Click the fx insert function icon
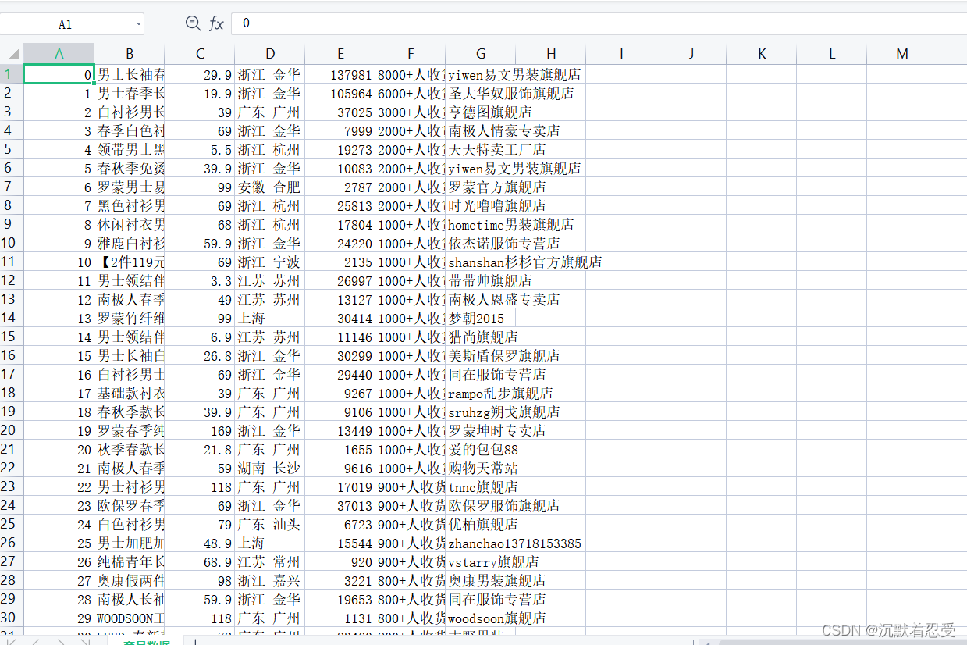 click(x=216, y=23)
